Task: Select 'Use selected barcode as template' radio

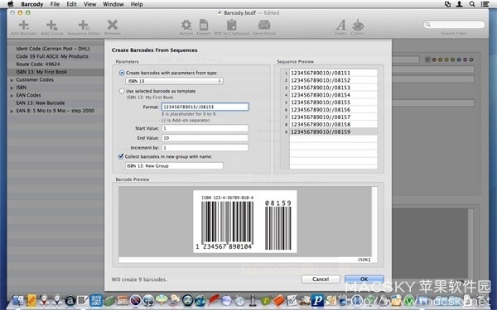Action: pyautogui.click(x=122, y=91)
